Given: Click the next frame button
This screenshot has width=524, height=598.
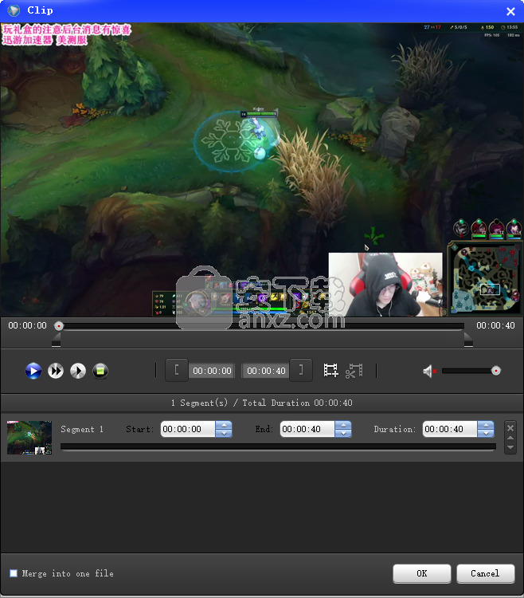Looking at the screenshot, I should (78, 371).
